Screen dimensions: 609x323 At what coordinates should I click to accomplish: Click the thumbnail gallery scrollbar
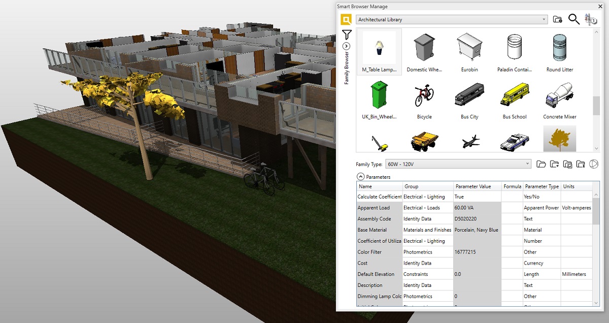tap(596, 106)
